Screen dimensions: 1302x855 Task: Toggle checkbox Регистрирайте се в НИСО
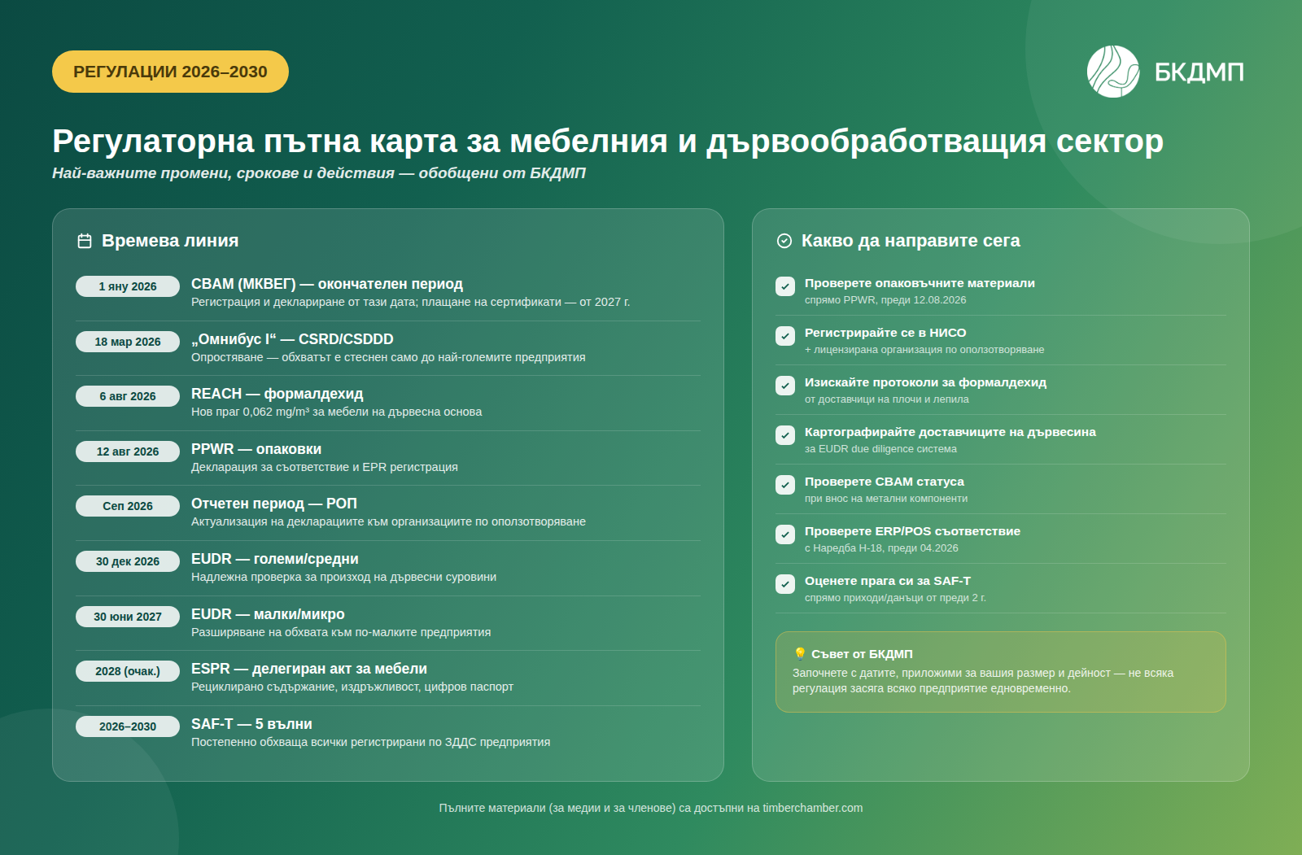[785, 336]
